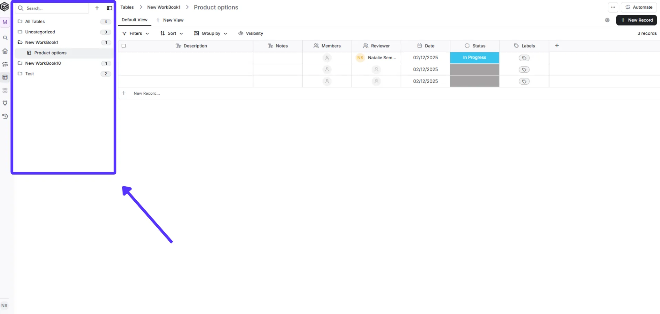660x314 pixels.
Task: Open apps grid icon in left rail
Action: click(5, 90)
